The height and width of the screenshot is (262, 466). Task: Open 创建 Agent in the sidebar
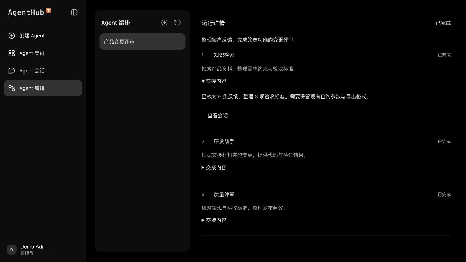(43, 36)
